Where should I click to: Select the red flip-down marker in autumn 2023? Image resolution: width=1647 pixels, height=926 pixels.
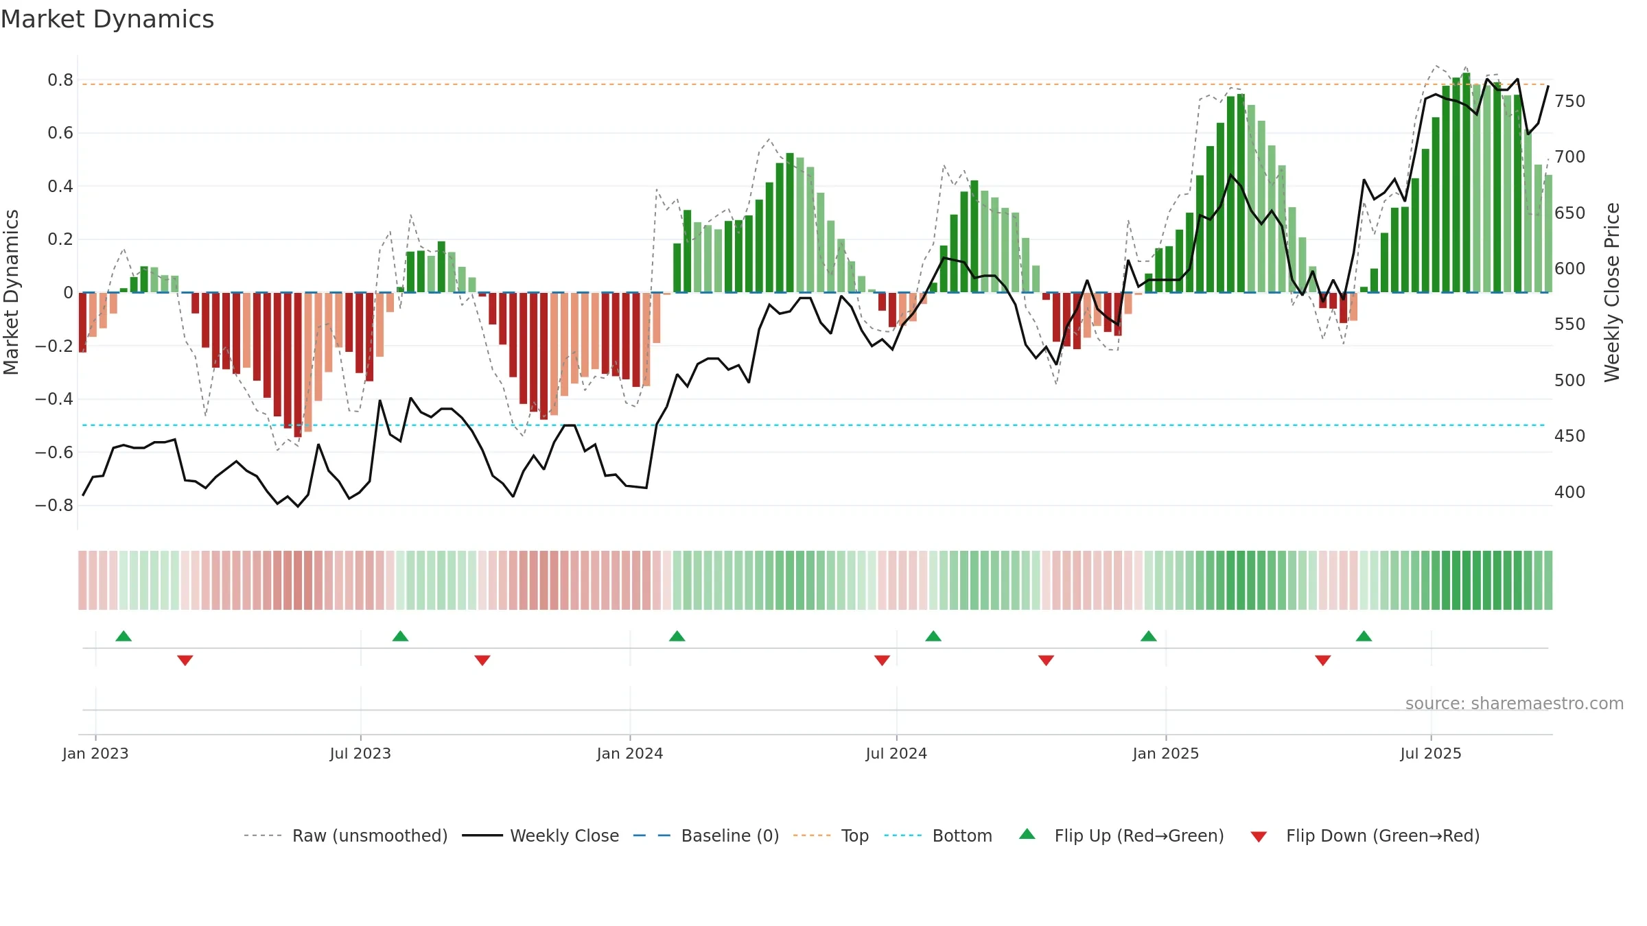pyautogui.click(x=482, y=661)
